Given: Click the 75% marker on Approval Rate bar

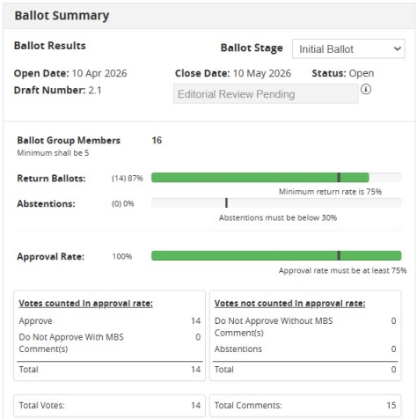Looking at the screenshot, I should (339, 255).
